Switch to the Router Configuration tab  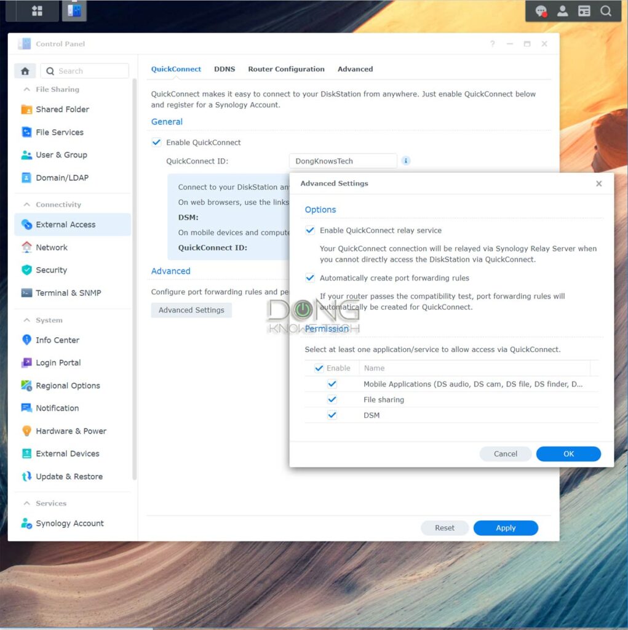pyautogui.click(x=286, y=69)
